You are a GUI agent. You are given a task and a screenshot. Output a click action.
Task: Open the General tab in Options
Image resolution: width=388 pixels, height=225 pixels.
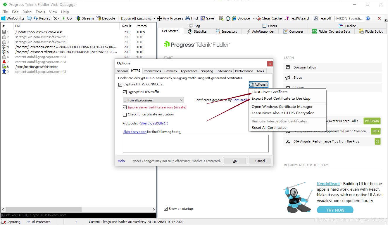click(122, 71)
